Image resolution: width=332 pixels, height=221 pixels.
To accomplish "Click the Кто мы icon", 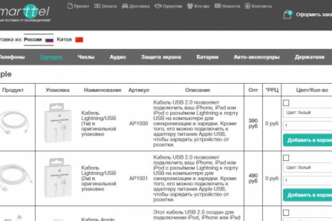I will pos(190,6).
